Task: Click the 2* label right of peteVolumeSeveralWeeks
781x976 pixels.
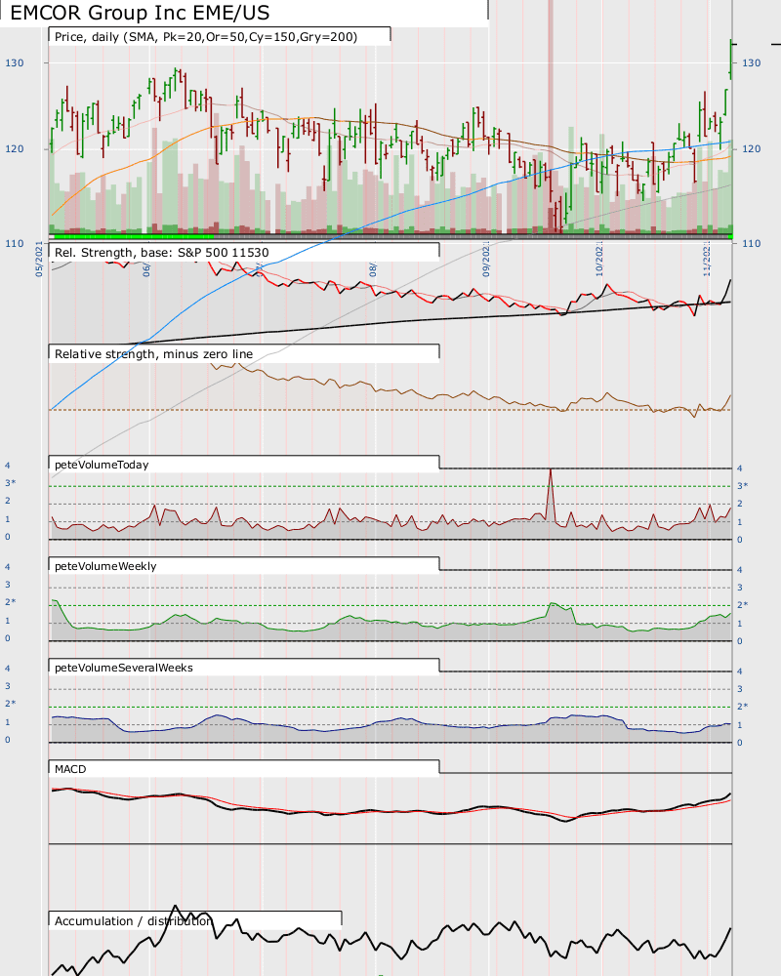Action: 743,706
